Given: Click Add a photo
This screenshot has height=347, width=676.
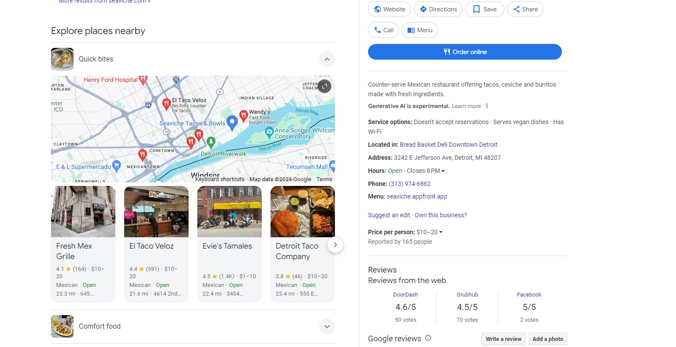Looking at the screenshot, I should coord(548,339).
